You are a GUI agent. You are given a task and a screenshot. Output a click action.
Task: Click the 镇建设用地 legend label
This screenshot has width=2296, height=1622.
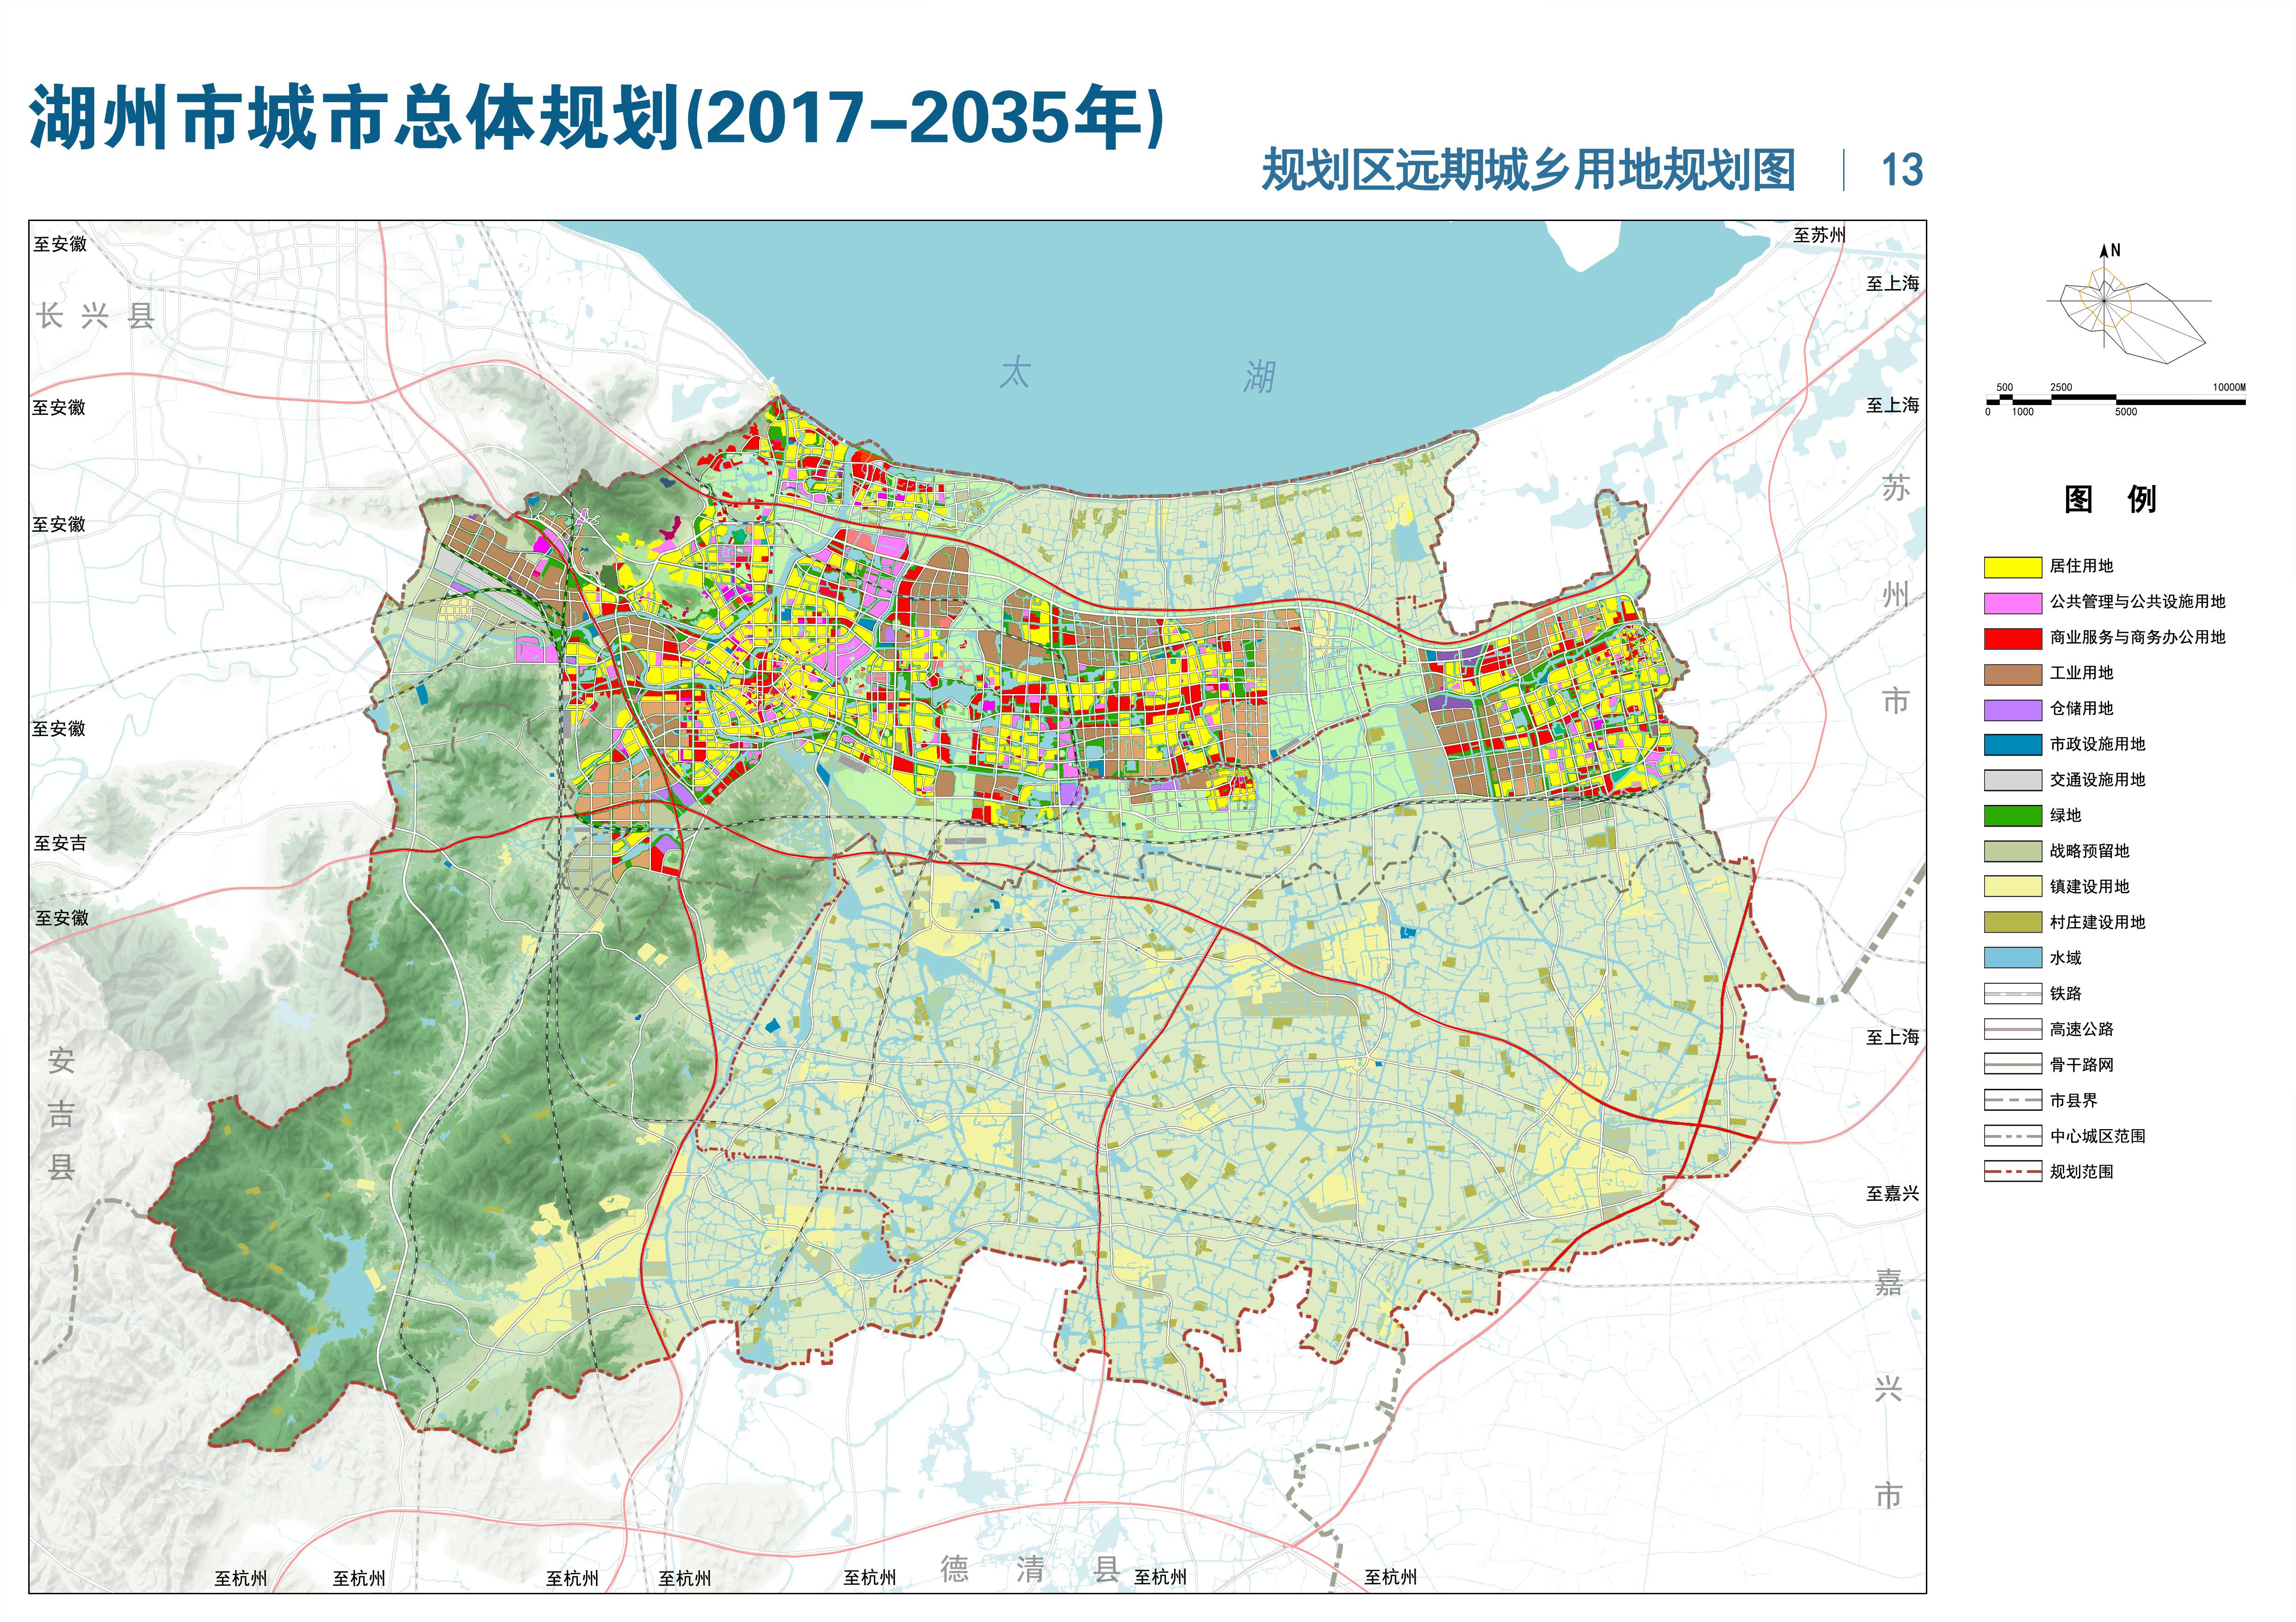pos(2089,886)
